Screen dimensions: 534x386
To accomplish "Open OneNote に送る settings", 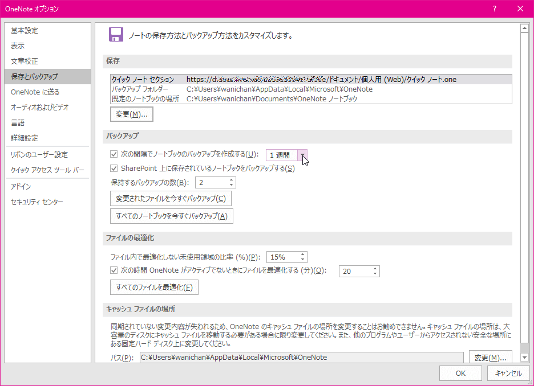I will 48,92.
